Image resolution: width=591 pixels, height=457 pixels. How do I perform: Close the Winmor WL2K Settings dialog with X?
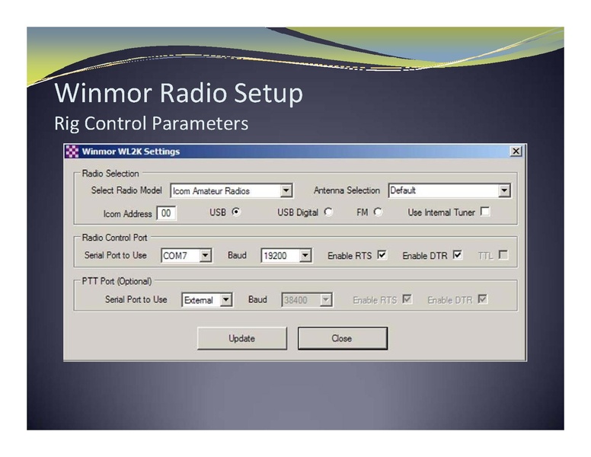coord(516,152)
